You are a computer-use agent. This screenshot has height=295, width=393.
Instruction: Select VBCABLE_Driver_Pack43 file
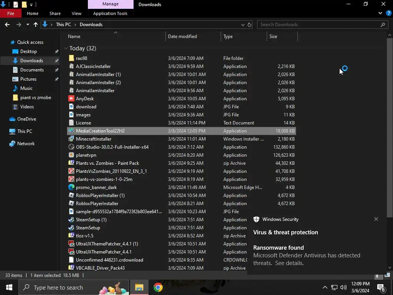(x=100, y=268)
